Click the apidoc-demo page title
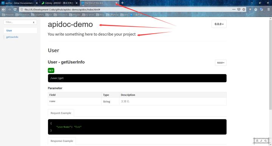The height and width of the screenshot is (146, 272). tap(70, 24)
